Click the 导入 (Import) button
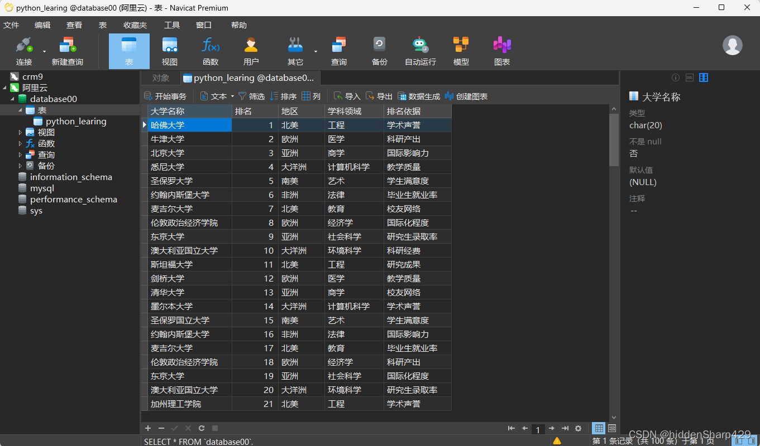This screenshot has height=446, width=760. 347,96
